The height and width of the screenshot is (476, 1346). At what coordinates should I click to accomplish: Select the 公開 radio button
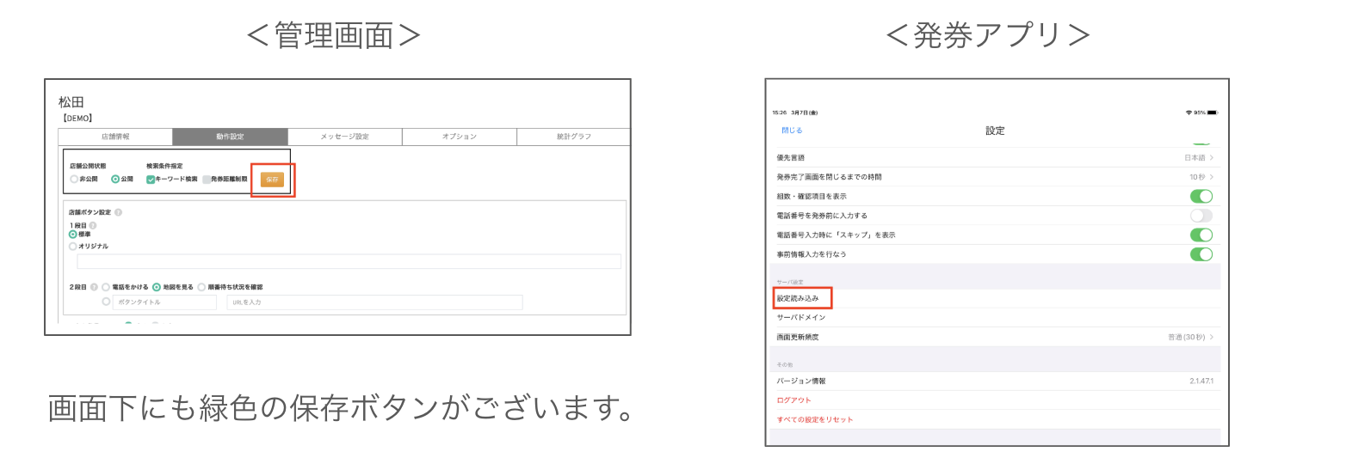(115, 180)
